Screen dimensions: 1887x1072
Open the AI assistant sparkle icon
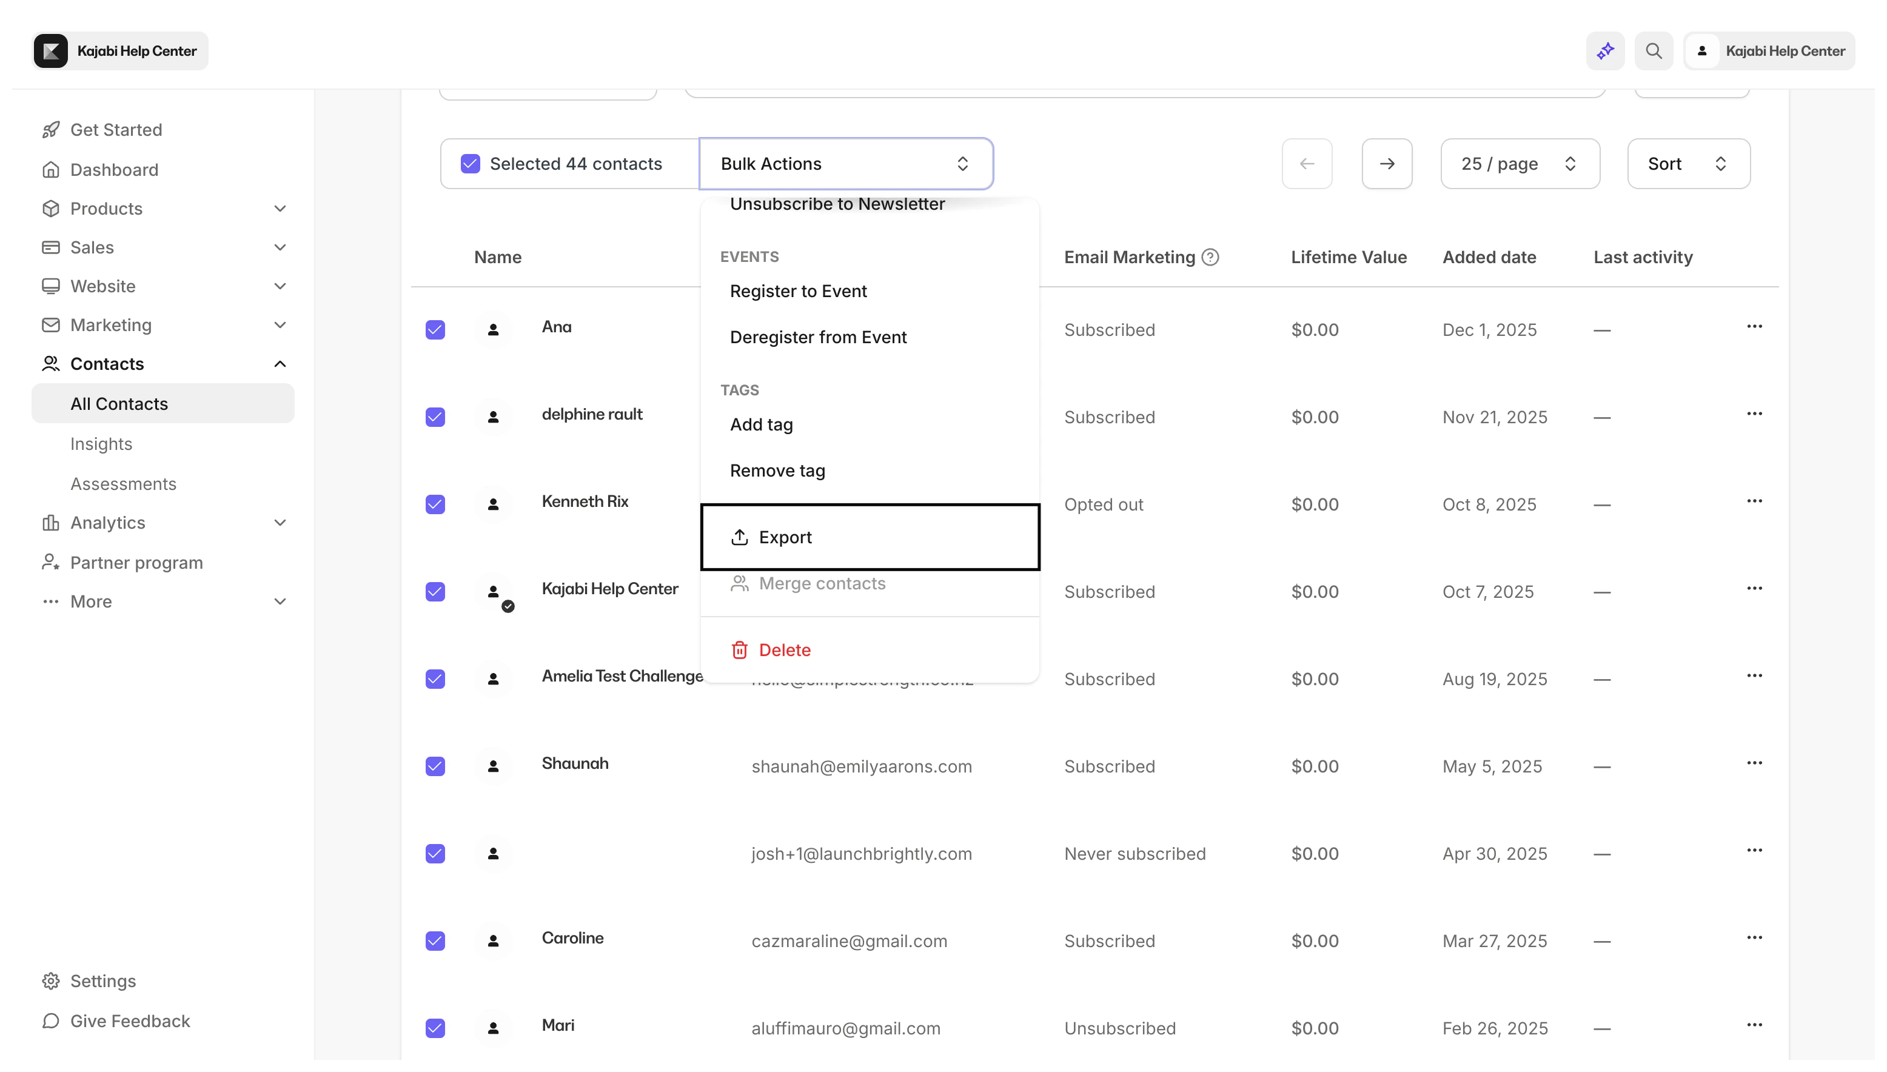coord(1605,50)
